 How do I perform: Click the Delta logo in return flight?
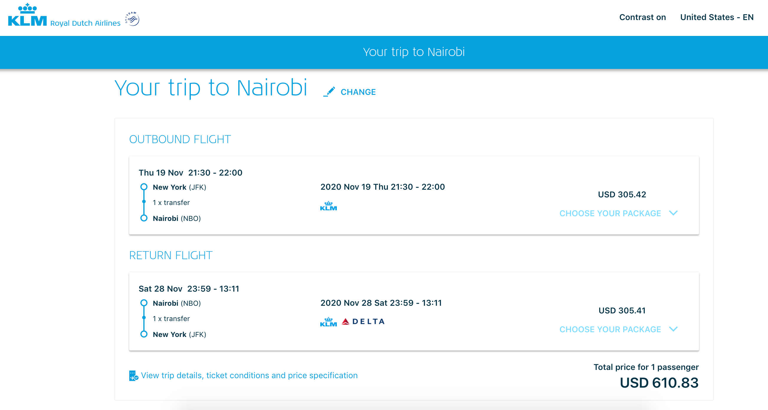363,322
